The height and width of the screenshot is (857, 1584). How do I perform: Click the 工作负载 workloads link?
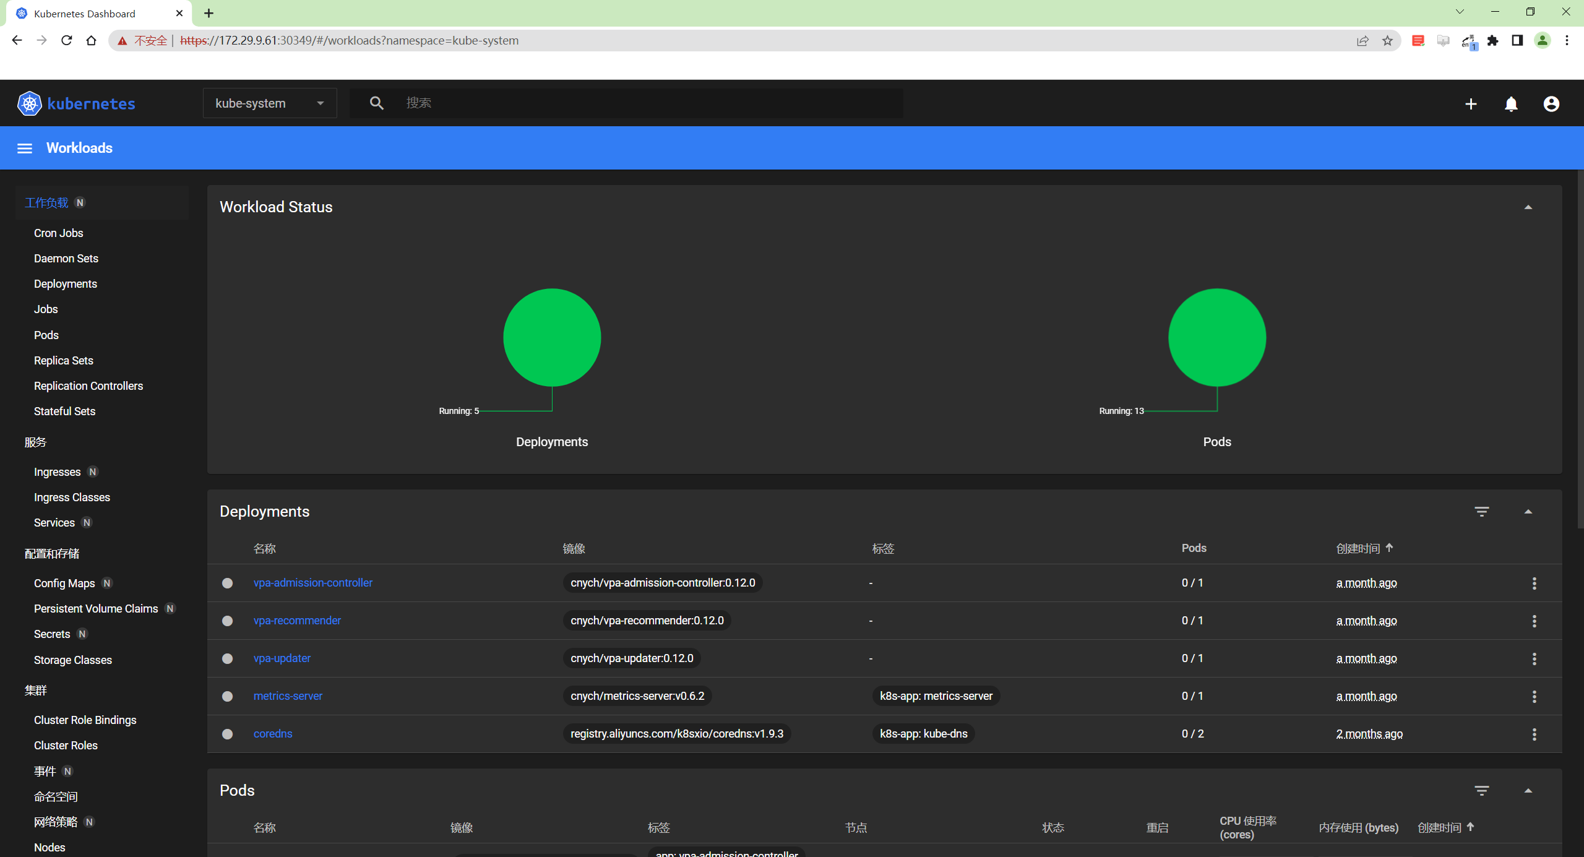pos(46,203)
